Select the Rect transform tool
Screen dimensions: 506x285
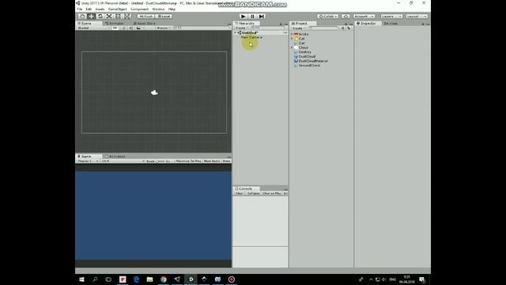coord(118,16)
